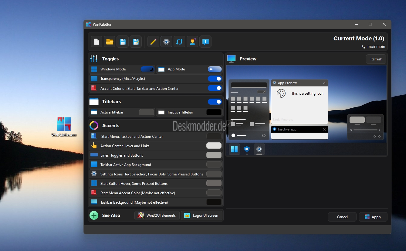Viewport: 406px width, 251px height.
Task: Open Start Button Hover color swatch
Action: point(214,183)
